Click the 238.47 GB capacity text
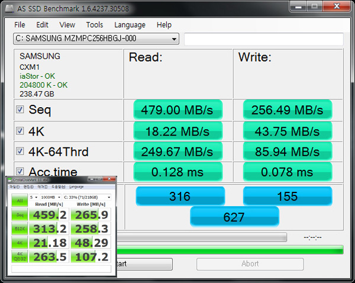This screenshot has height=283, width=355. pyautogui.click(x=37, y=94)
